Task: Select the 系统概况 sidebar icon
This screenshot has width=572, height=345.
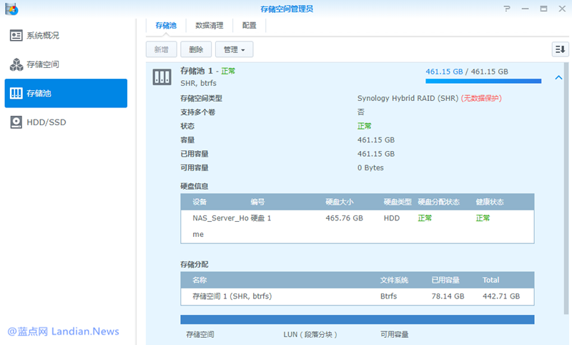Action: coord(16,36)
